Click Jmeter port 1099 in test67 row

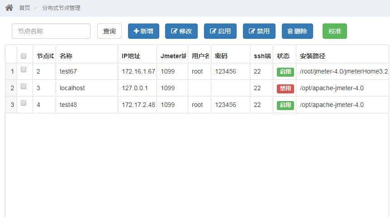(168, 71)
